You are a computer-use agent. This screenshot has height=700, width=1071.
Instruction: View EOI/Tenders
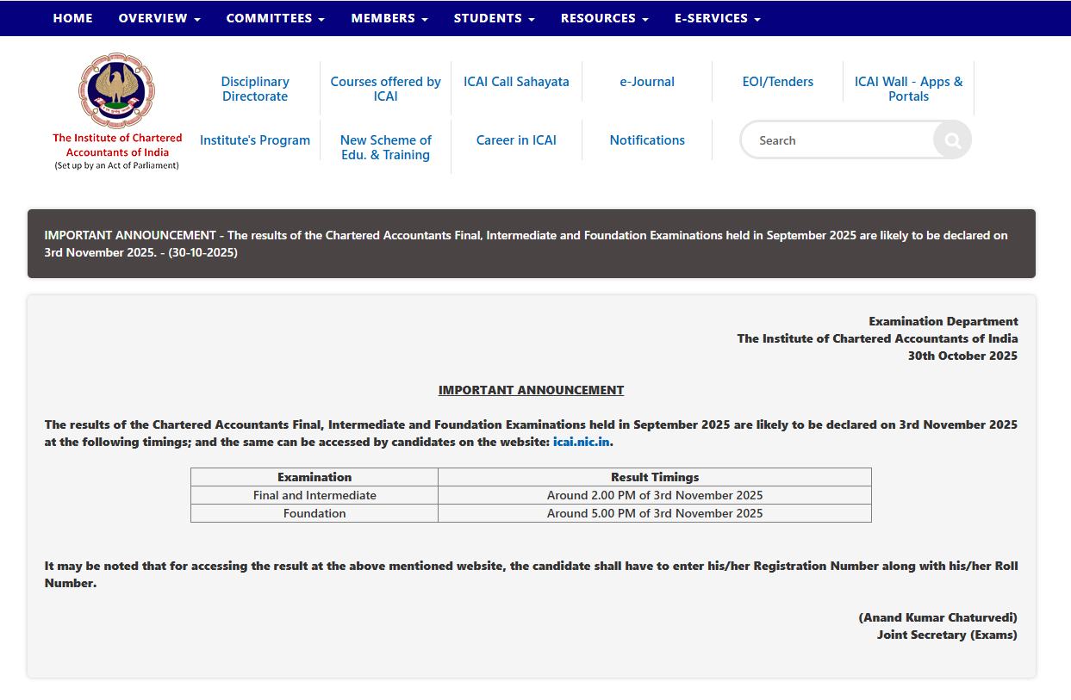777,81
